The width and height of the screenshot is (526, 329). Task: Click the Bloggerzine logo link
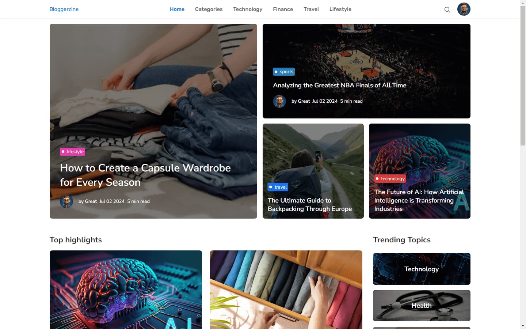point(64,9)
